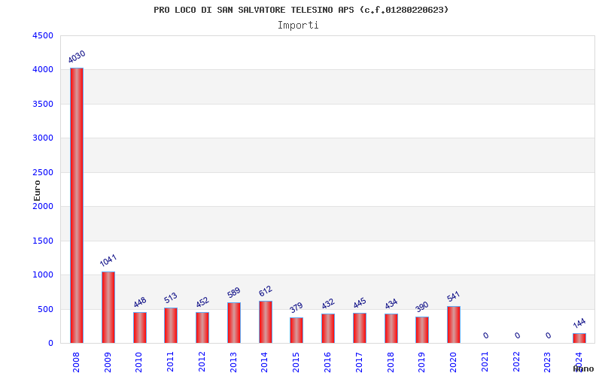Click the 1500 y-axis tick label

[43, 241]
